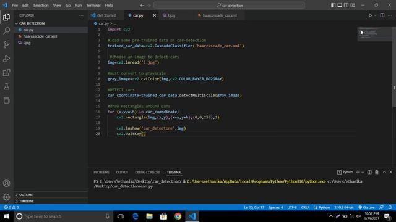396x222 pixels.
Task: Switch to the Problems panel tab
Action: click(x=101, y=172)
